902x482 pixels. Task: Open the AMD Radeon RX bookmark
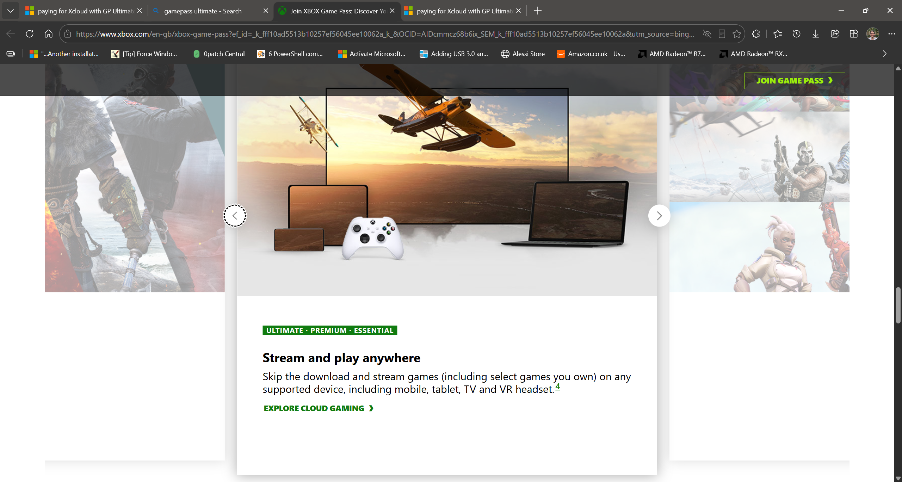tap(753, 54)
